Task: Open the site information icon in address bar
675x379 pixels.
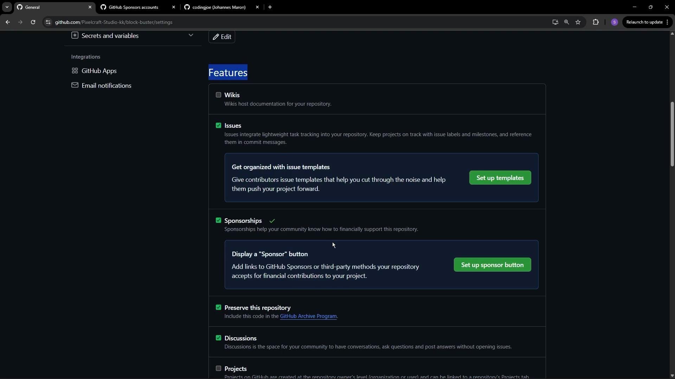Action: [48, 22]
